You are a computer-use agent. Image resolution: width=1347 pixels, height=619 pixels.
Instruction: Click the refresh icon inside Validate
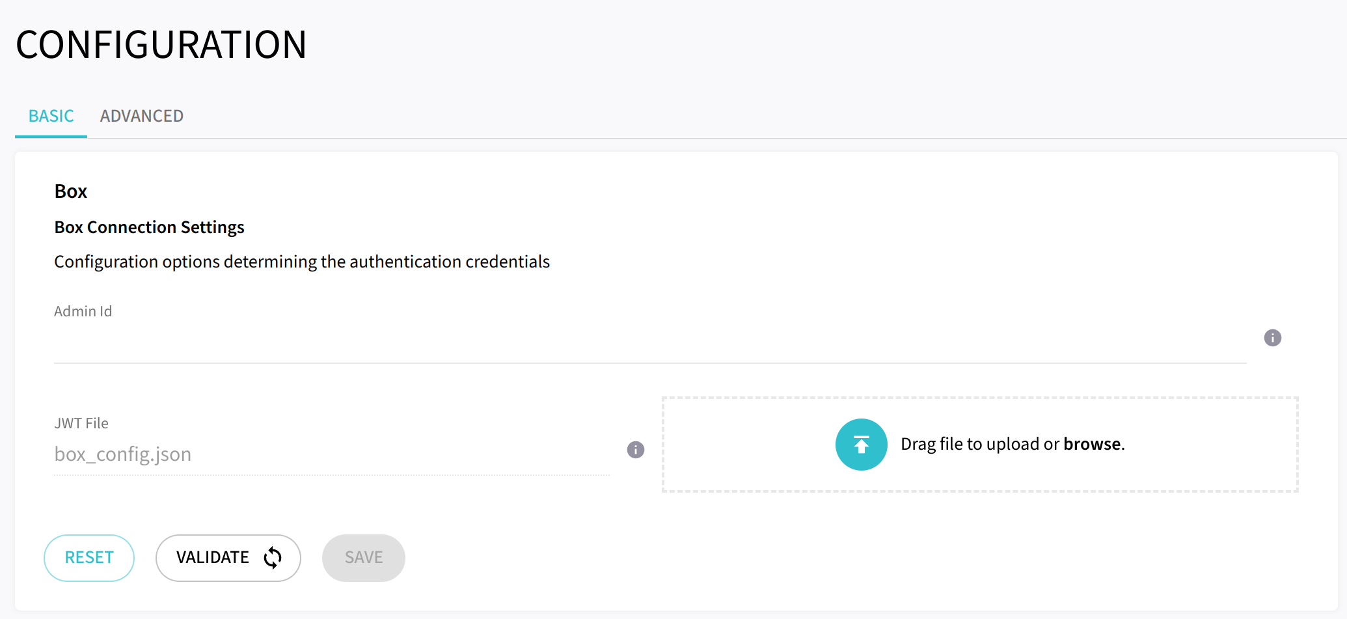pyautogui.click(x=273, y=558)
